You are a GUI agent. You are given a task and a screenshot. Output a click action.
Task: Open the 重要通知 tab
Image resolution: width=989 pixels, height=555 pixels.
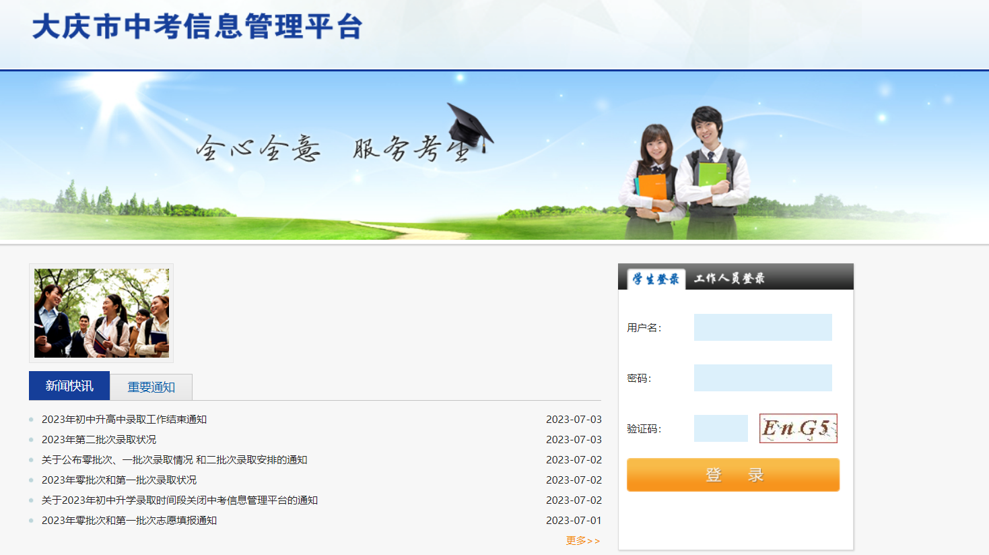(151, 387)
